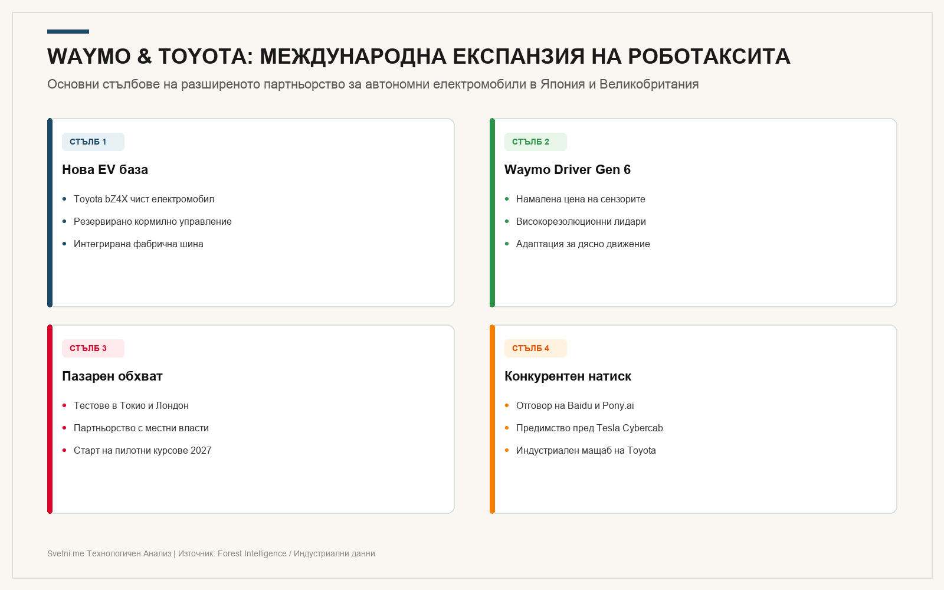Select the subtitle beginning 'Основни стълбове'
The width and height of the screenshot is (944, 590).
[373, 84]
